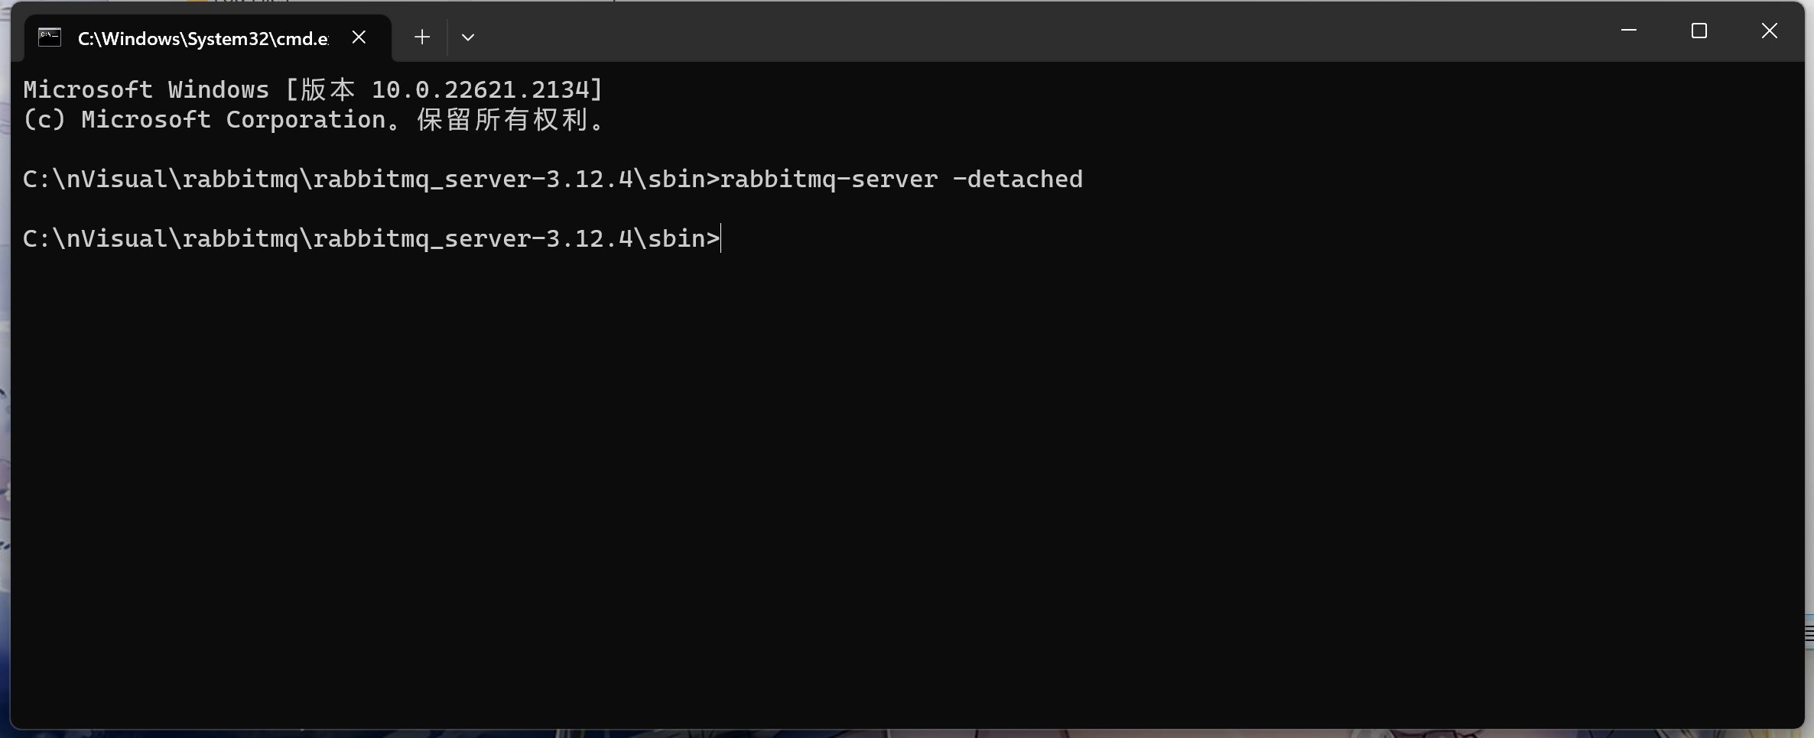Minimize the terminal window
Viewport: 1814px width, 738px height.
pos(1629,31)
